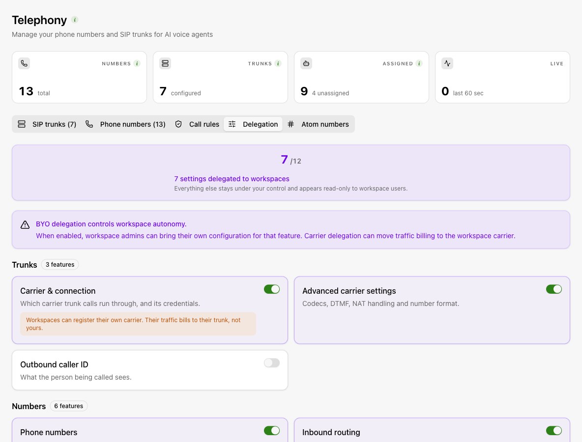This screenshot has width=582, height=442.
Task: Click the 'Which carrier trunk calls run through' description
Action: [110, 304]
